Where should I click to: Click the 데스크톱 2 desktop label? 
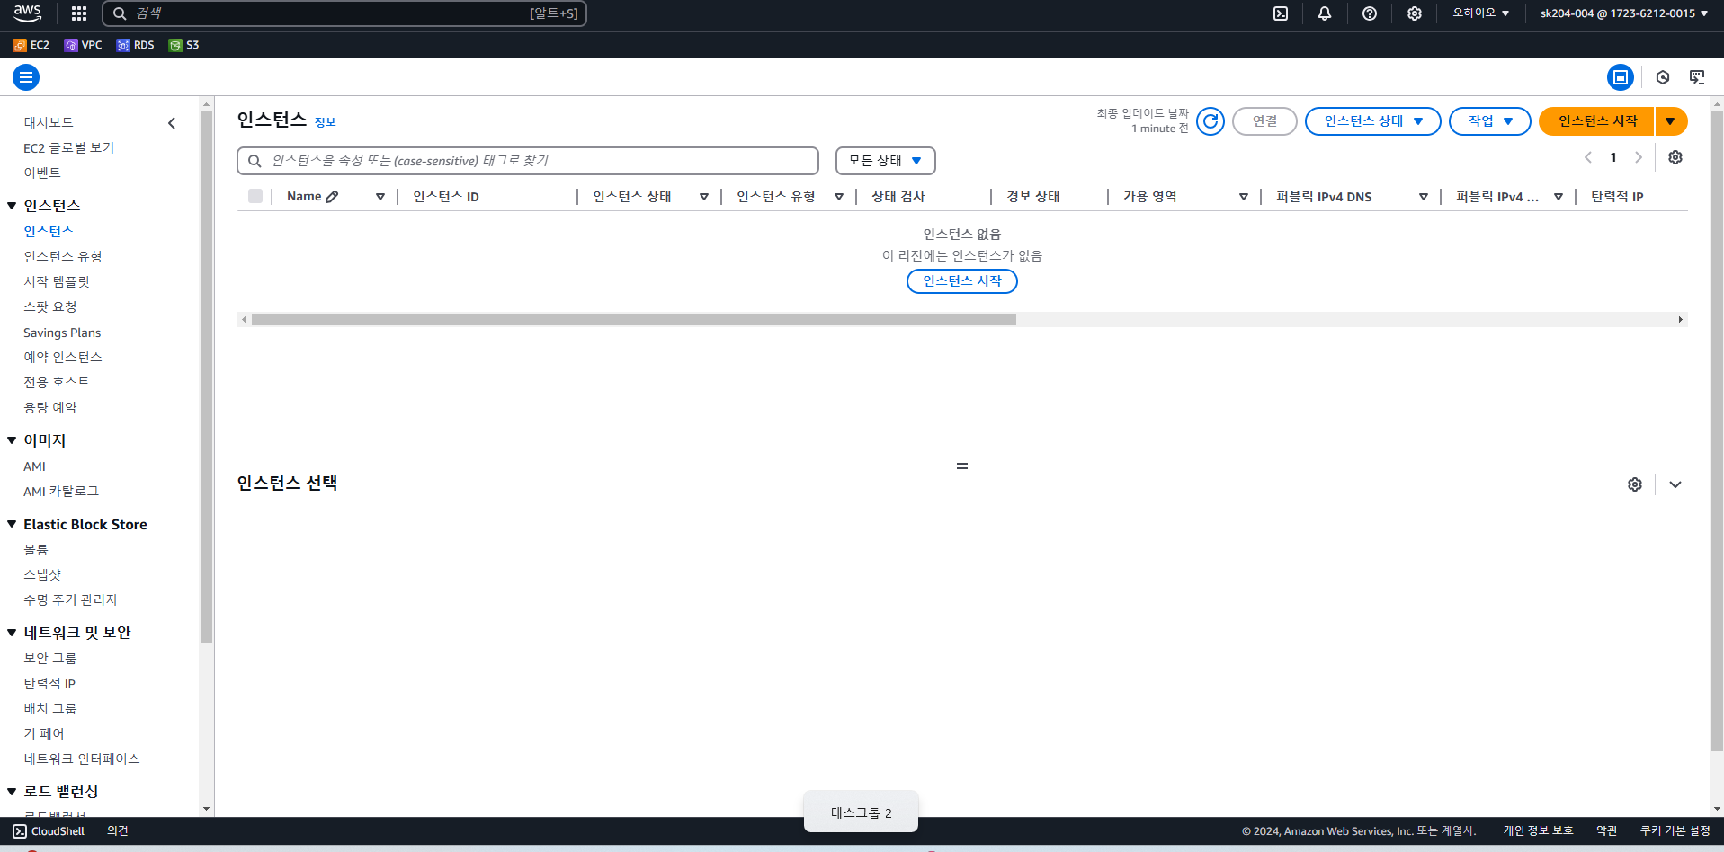[x=861, y=812]
